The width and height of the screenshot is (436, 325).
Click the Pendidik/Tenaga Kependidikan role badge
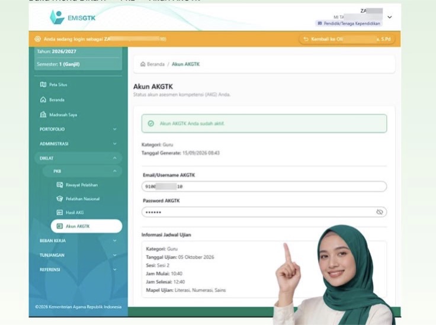pos(349,23)
